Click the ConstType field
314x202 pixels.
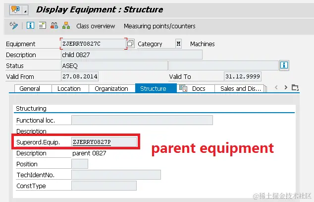point(104,186)
